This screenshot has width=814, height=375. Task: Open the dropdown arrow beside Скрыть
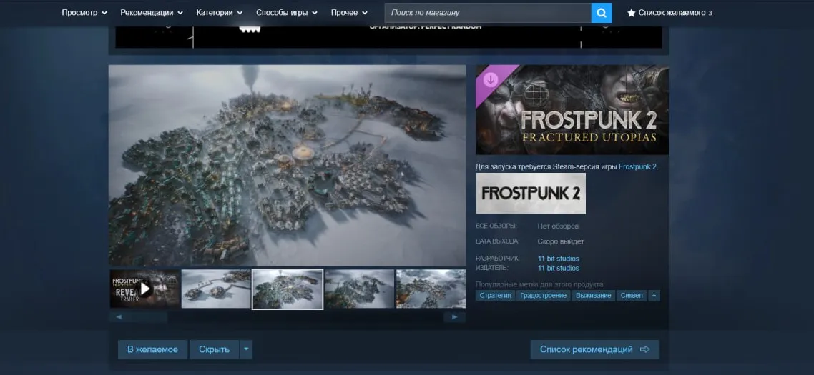(246, 349)
